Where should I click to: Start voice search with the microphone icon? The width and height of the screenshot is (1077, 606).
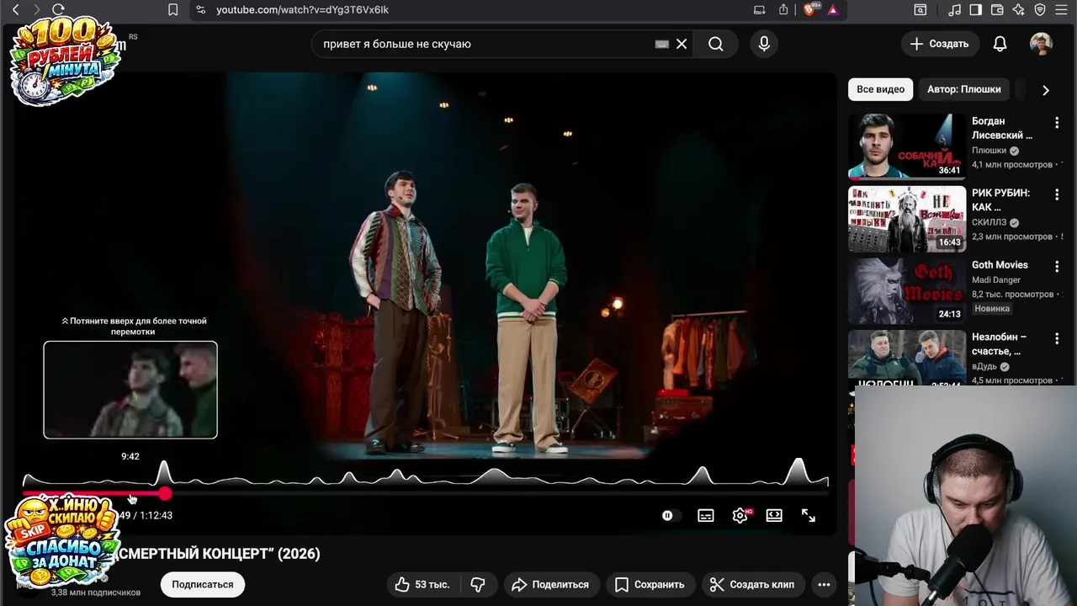(x=764, y=44)
